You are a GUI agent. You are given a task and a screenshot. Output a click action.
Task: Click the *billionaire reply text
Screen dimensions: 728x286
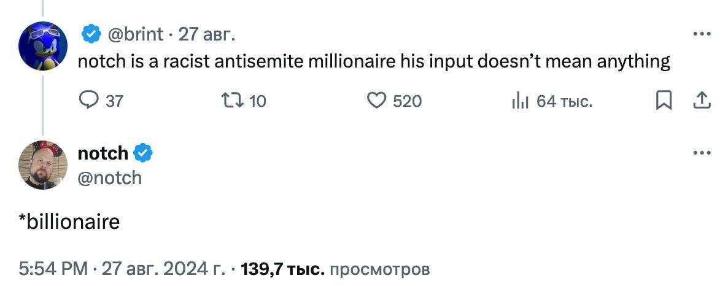[x=68, y=222]
